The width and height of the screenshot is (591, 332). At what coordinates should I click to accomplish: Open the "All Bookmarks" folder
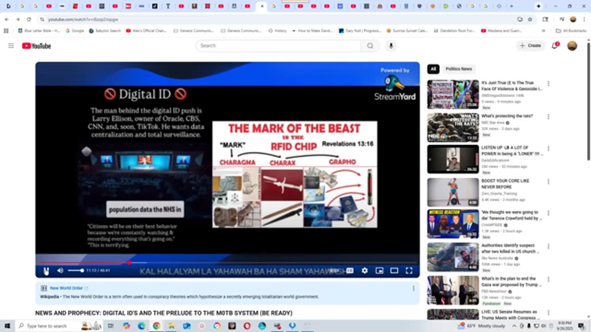[571, 31]
